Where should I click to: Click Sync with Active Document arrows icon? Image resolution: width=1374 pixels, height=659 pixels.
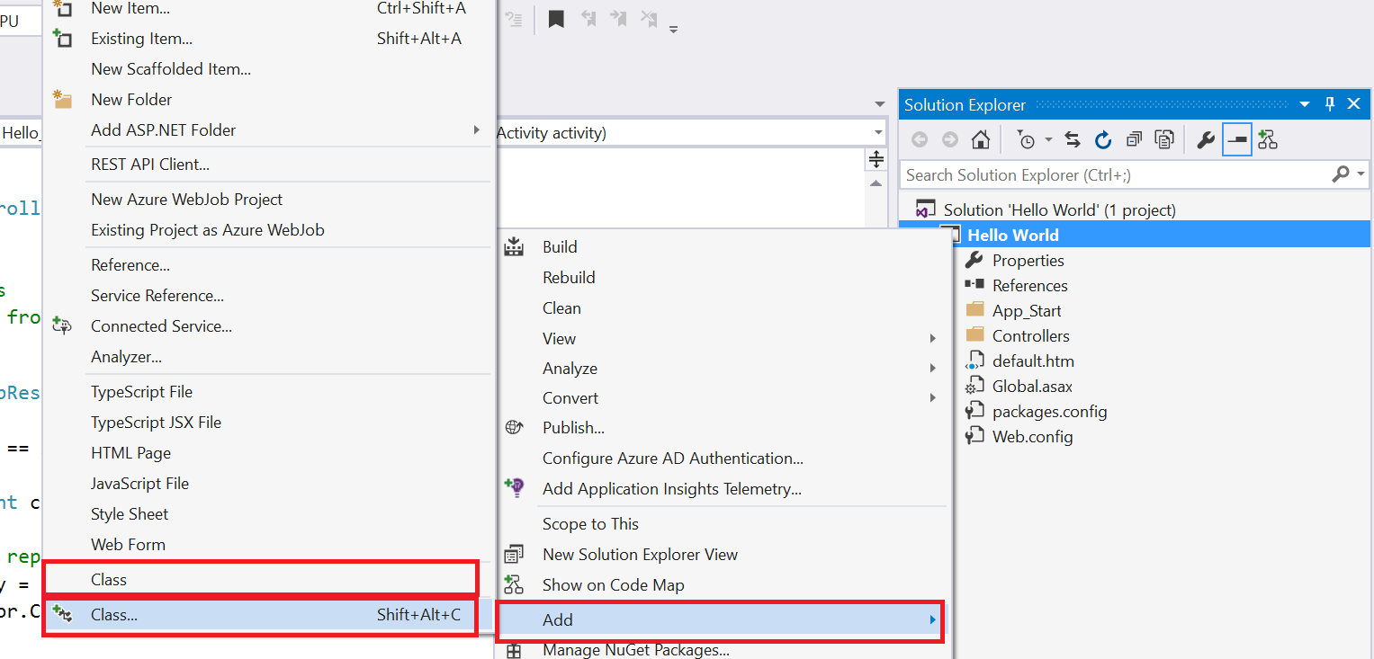coord(1073,140)
